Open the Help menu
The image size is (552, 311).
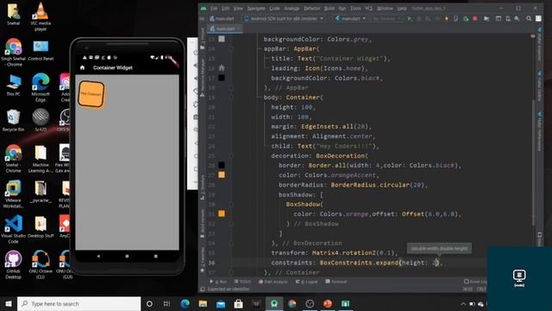click(402, 8)
